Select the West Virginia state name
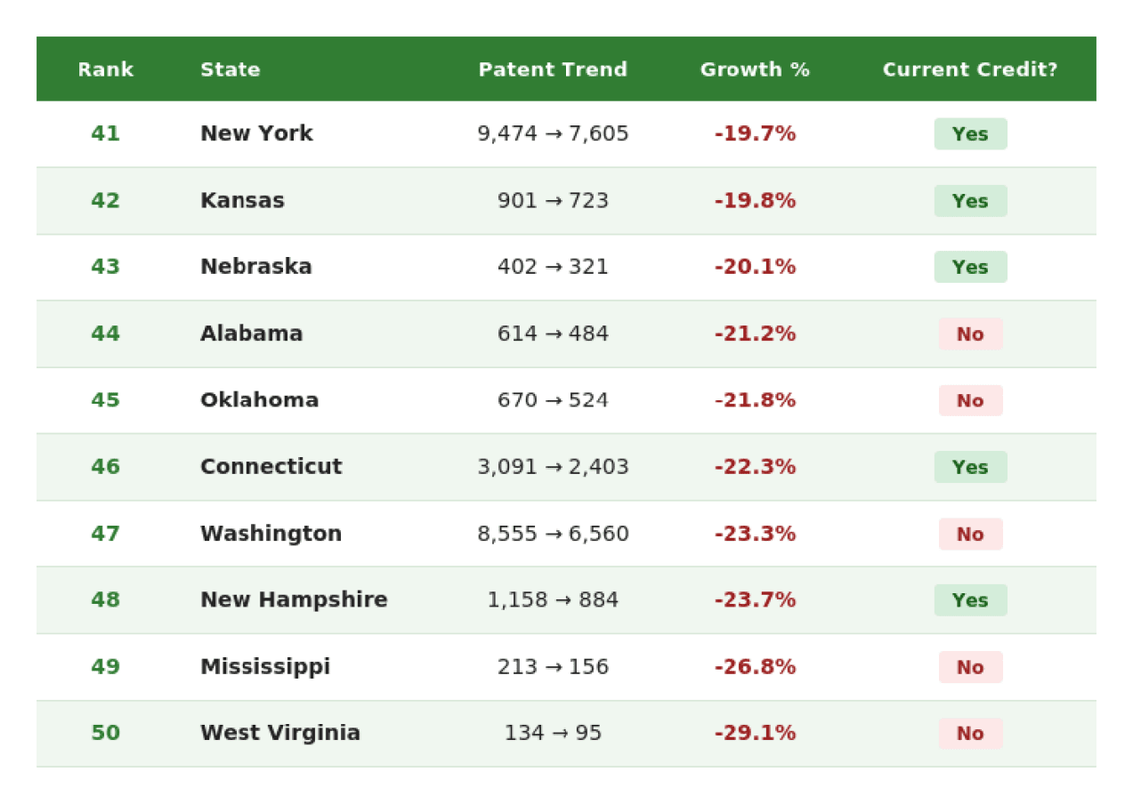The width and height of the screenshot is (1133, 804). click(x=280, y=733)
